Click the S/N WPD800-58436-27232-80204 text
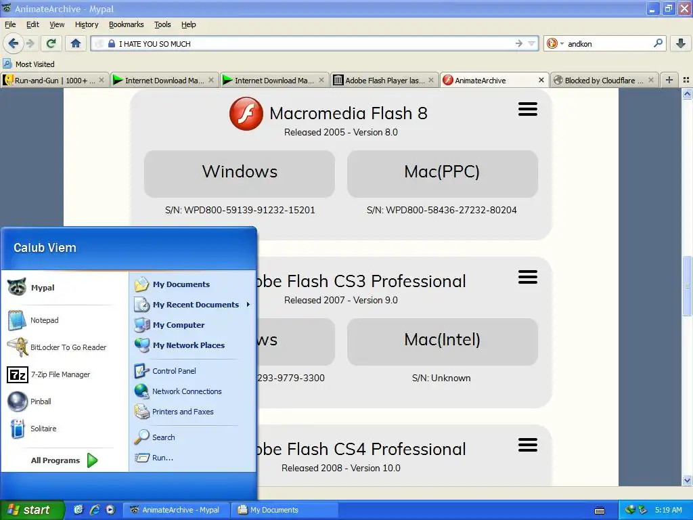The width and height of the screenshot is (693, 520). point(441,210)
